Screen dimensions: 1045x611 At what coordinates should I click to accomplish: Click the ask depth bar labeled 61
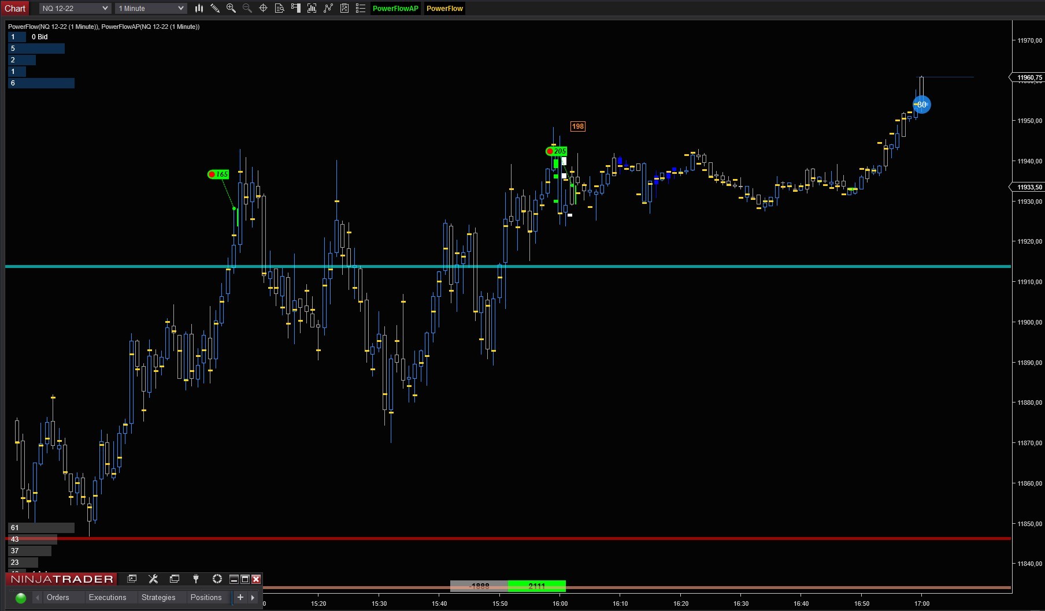41,528
